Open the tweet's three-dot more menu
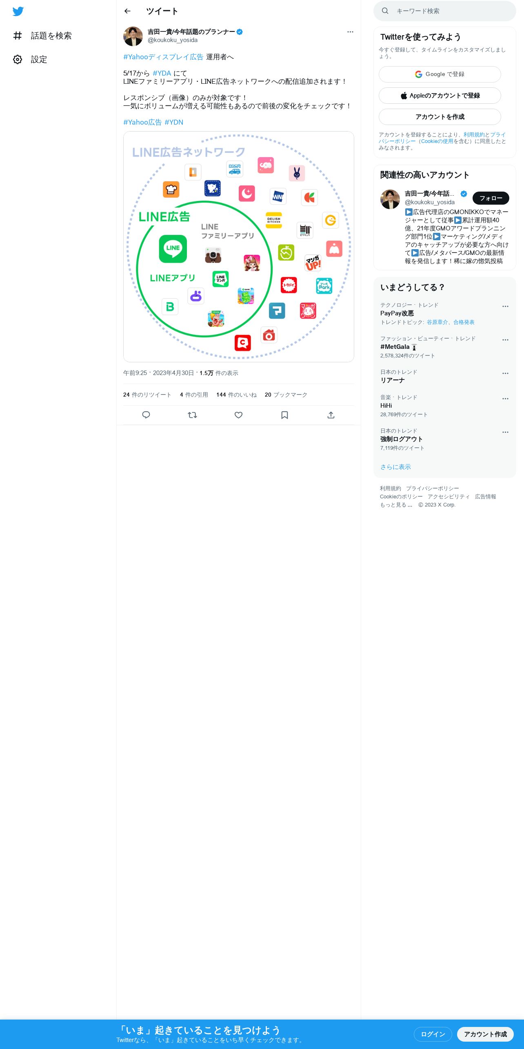Viewport: 524px width, 1049px height. pyautogui.click(x=350, y=32)
